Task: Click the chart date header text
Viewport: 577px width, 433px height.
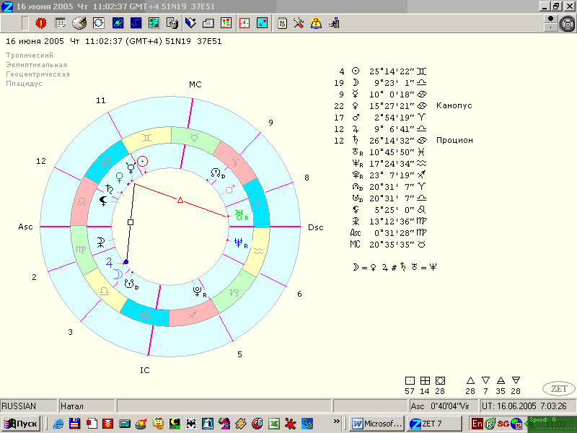Action: 114,41
